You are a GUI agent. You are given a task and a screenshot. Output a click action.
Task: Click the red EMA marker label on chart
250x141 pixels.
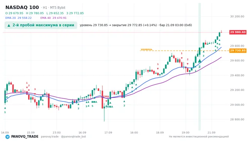[106, 97]
